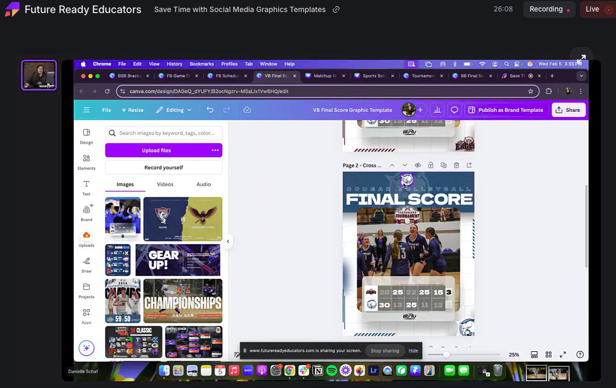Open the three-dot menu beside Upload files
The image size is (616, 388).
[215, 150]
